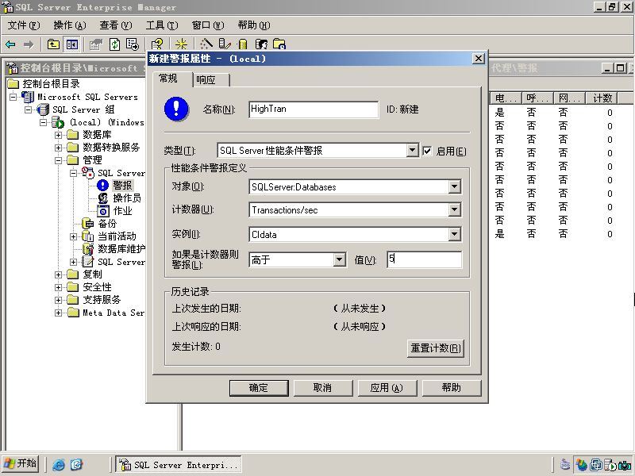635x476 pixels.
Task: Open the 窗口 Window menu
Action: [x=208, y=25]
